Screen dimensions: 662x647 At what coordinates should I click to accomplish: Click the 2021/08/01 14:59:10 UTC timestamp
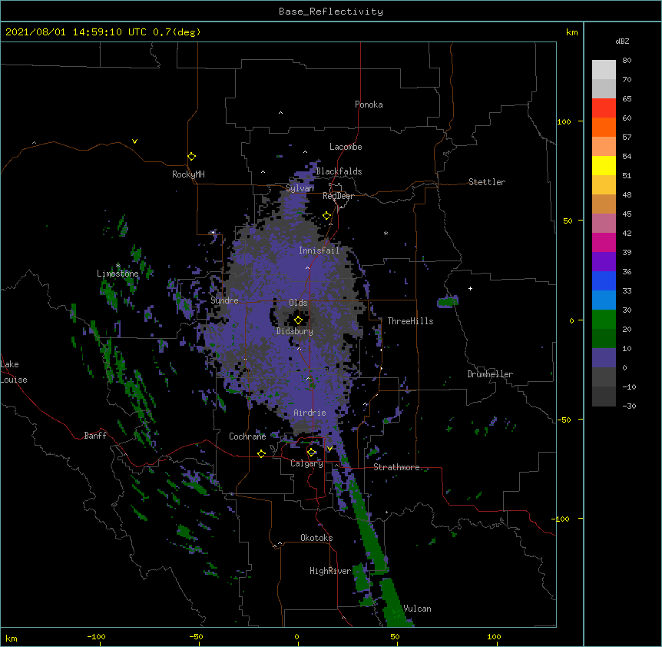[x=76, y=32]
